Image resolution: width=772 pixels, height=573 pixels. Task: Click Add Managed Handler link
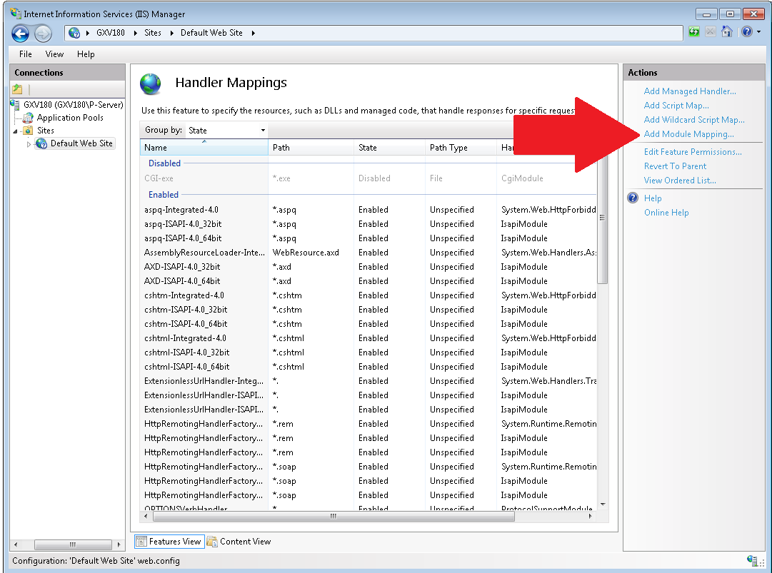click(689, 91)
